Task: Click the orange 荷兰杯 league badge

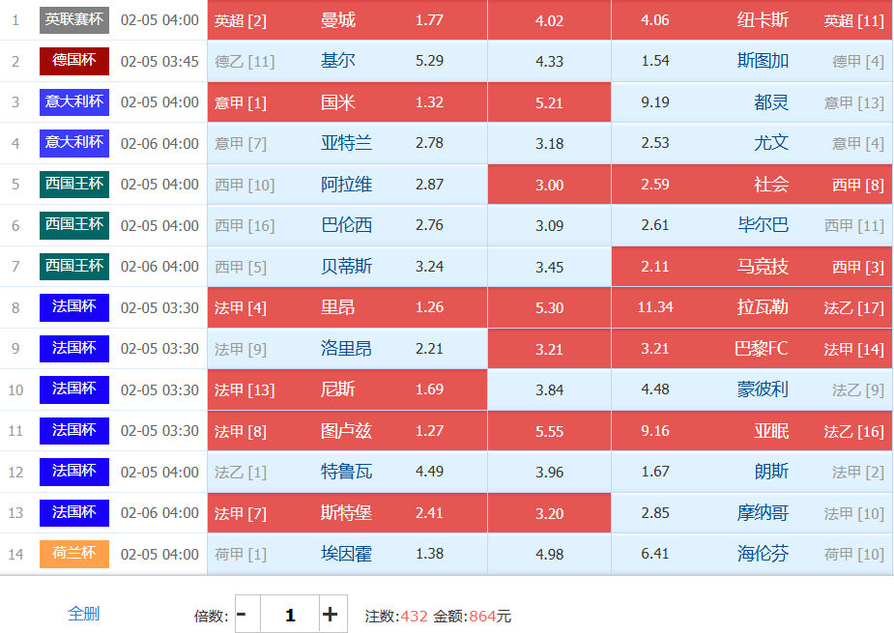Action: (74, 554)
